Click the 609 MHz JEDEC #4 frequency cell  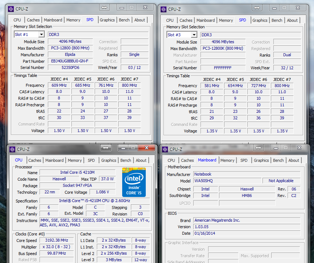(x=59, y=85)
